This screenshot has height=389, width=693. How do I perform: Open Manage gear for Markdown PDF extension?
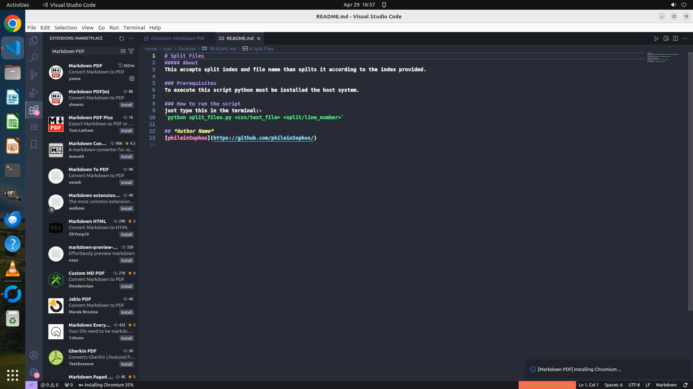pos(132,79)
